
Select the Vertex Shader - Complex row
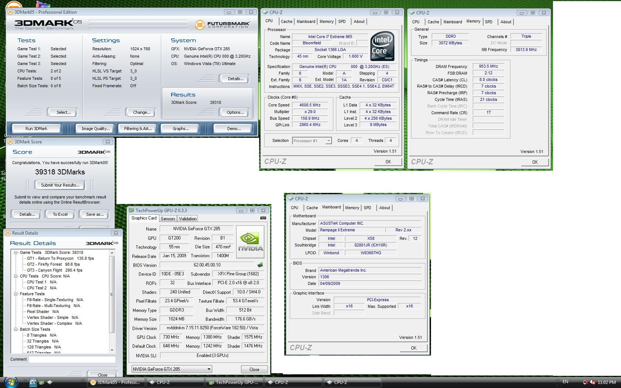coord(54,323)
